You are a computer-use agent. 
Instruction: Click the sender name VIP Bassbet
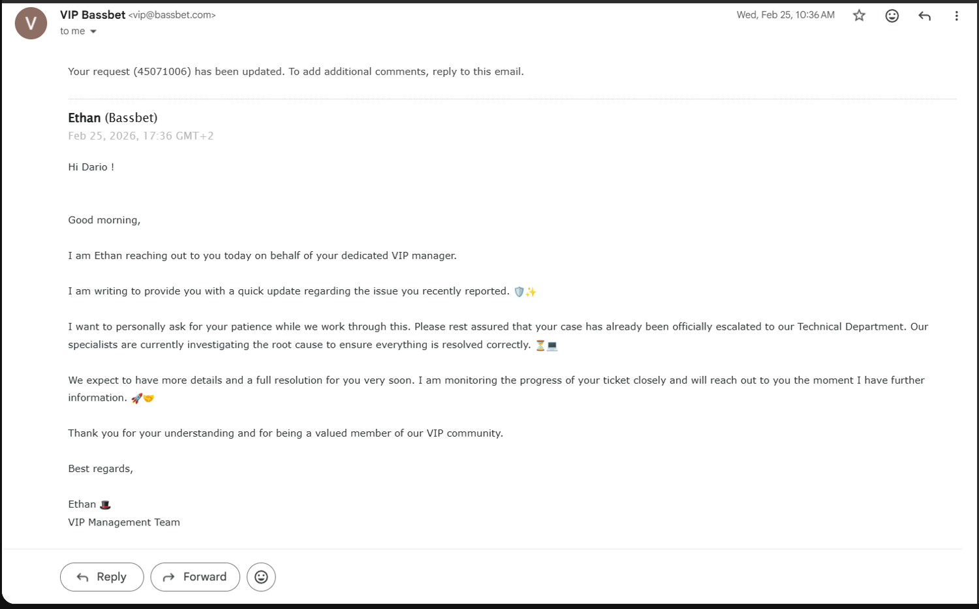pyautogui.click(x=93, y=14)
